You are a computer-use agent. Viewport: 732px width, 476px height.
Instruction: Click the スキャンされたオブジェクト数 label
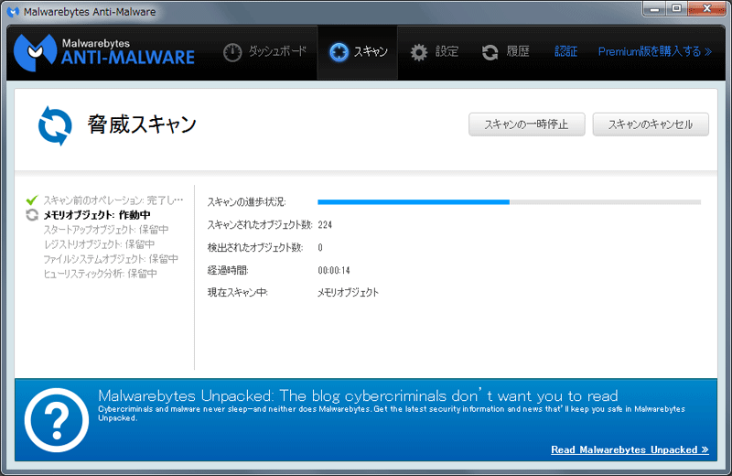pyautogui.click(x=260, y=224)
